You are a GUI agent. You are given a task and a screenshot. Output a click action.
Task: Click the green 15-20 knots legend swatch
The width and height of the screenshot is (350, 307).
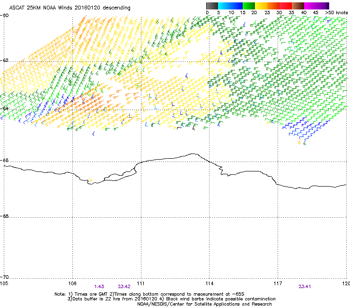click(249, 6)
